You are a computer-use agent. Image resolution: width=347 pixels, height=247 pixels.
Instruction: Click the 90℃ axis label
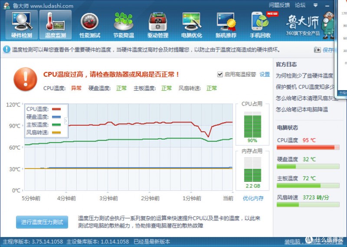coord(15,126)
